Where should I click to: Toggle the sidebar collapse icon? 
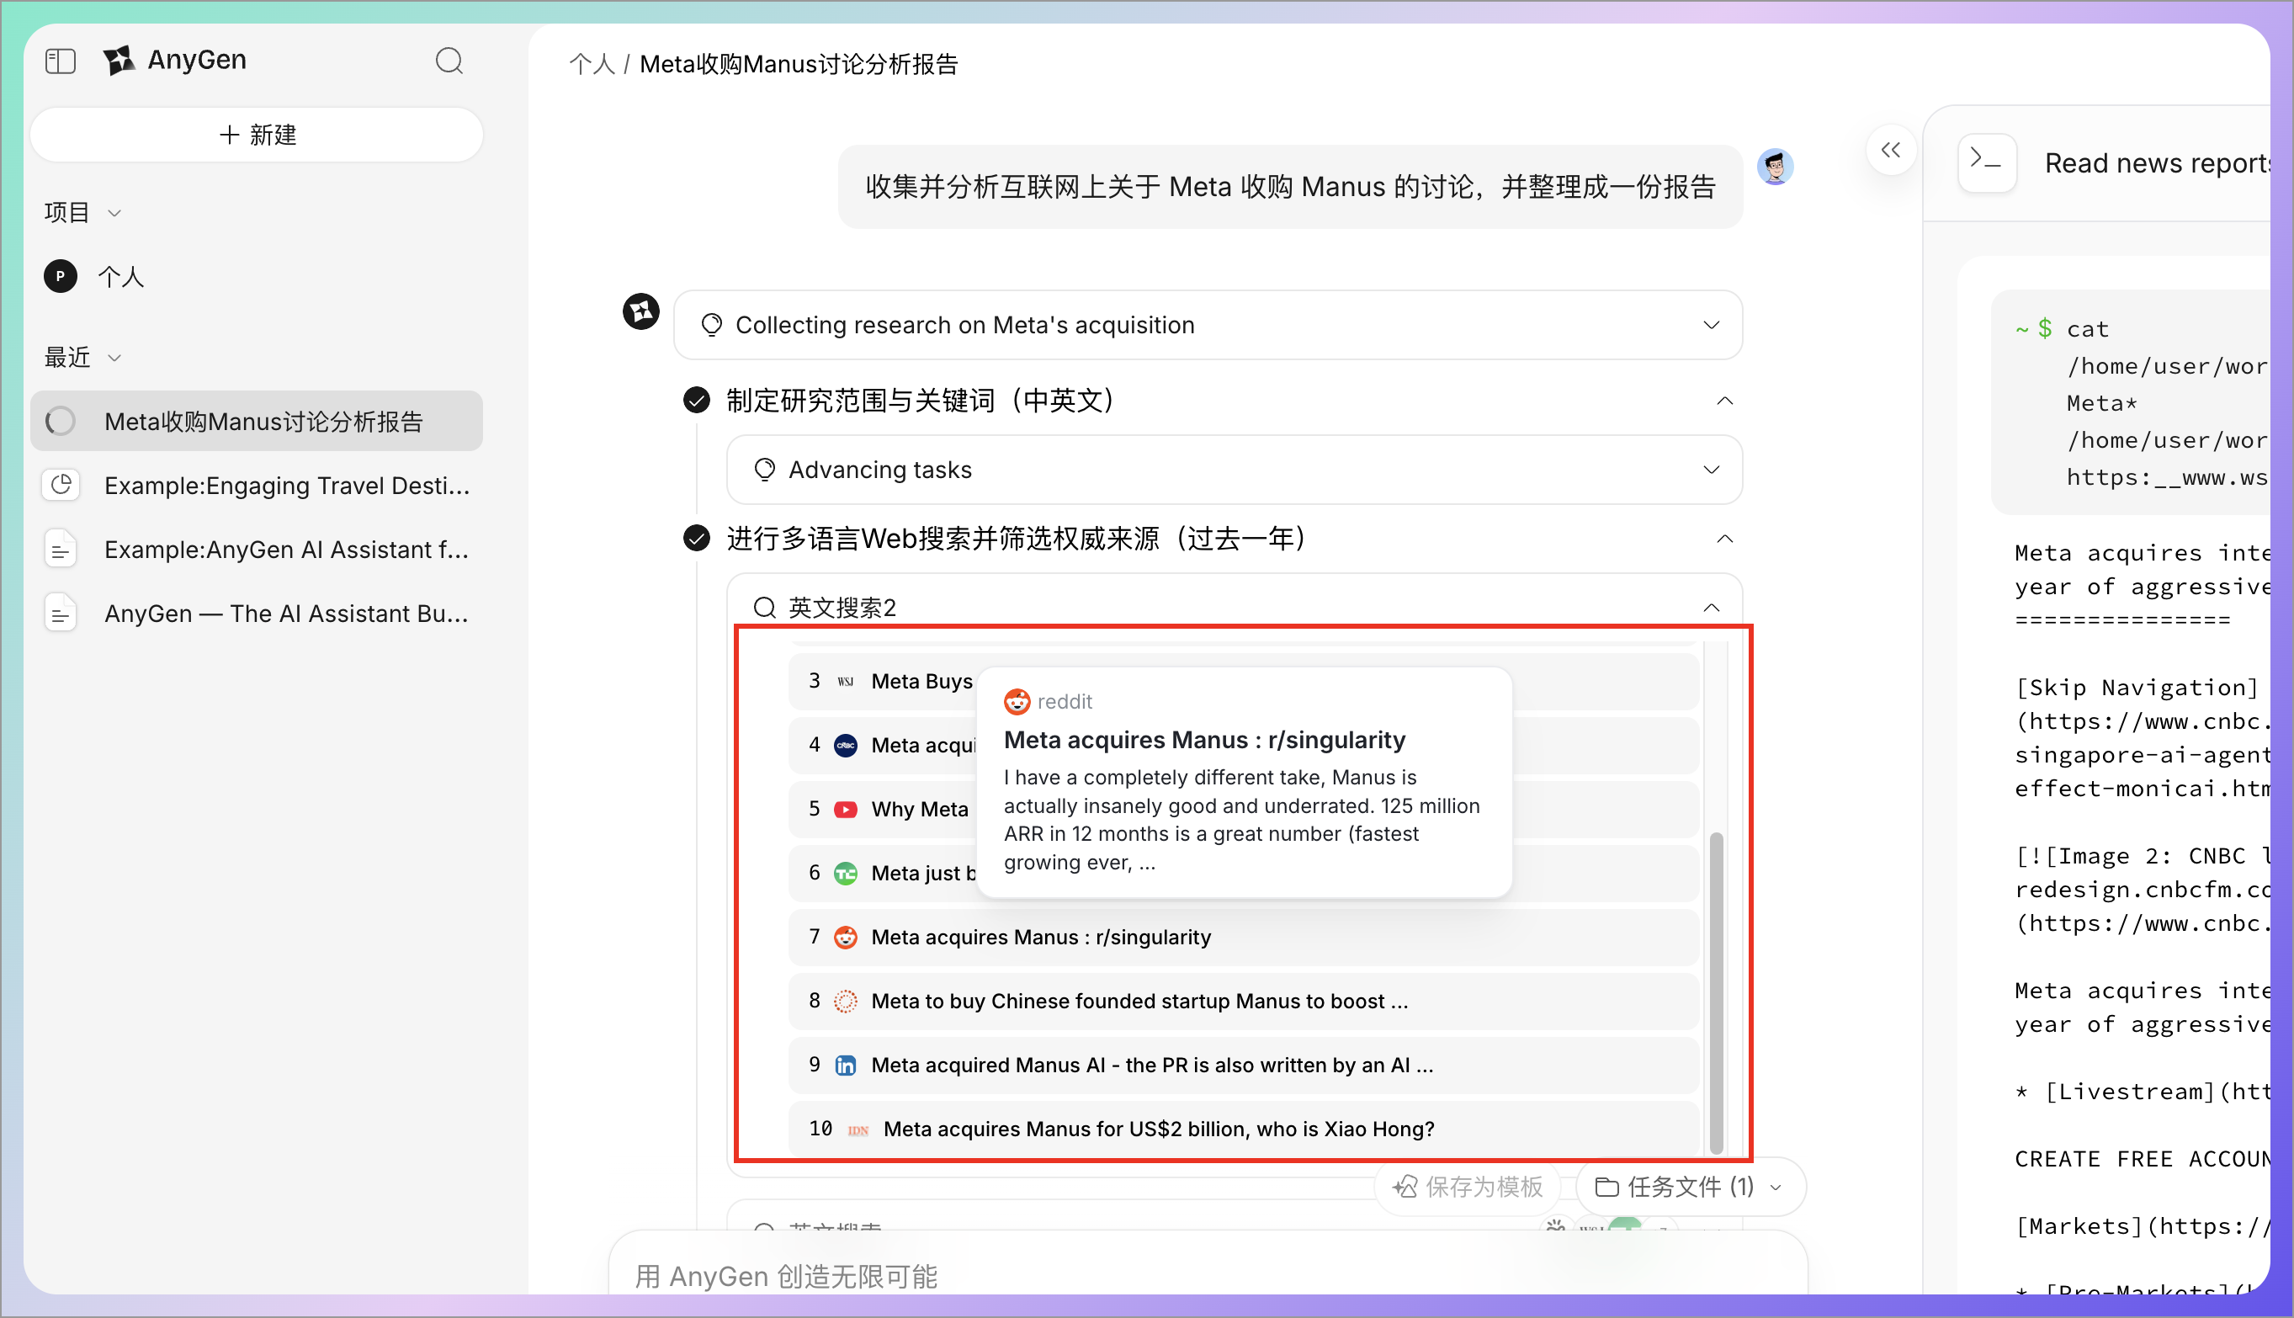pyautogui.click(x=61, y=61)
